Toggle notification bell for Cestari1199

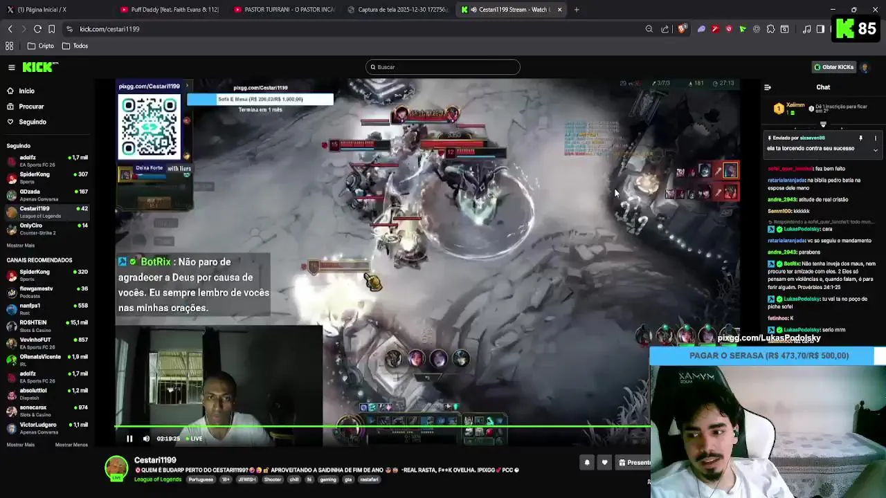coord(587,463)
